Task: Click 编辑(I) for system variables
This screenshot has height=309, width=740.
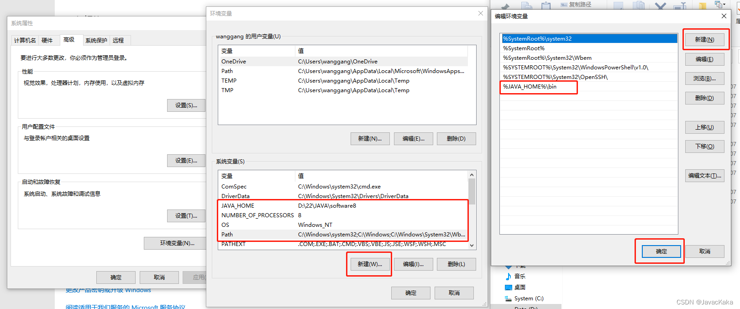Action: click(x=413, y=264)
